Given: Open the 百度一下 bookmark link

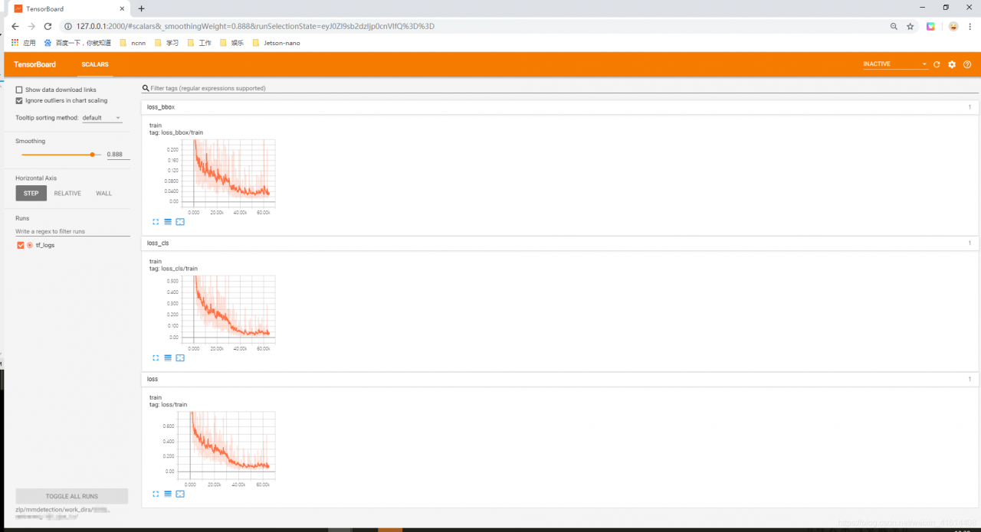Looking at the screenshot, I should point(77,43).
